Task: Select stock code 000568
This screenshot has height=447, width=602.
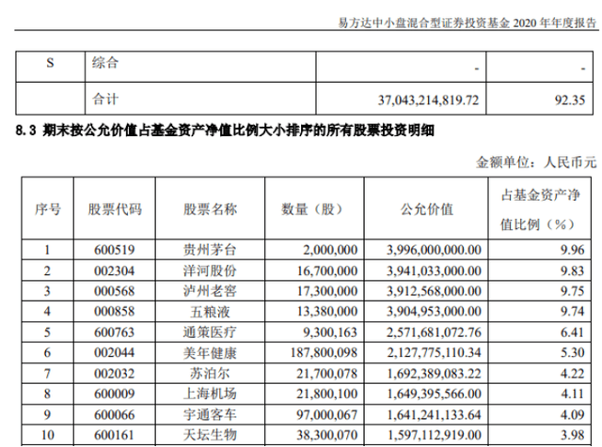Action: (x=115, y=291)
